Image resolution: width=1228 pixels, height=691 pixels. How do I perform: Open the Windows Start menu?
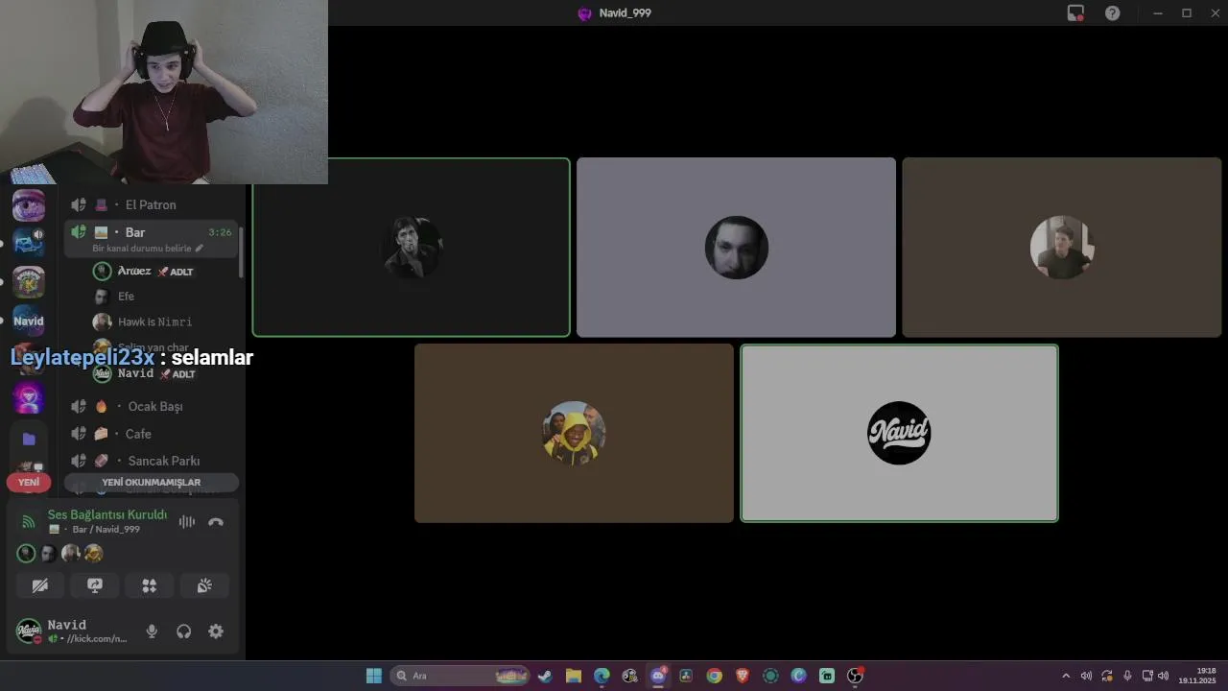click(374, 676)
